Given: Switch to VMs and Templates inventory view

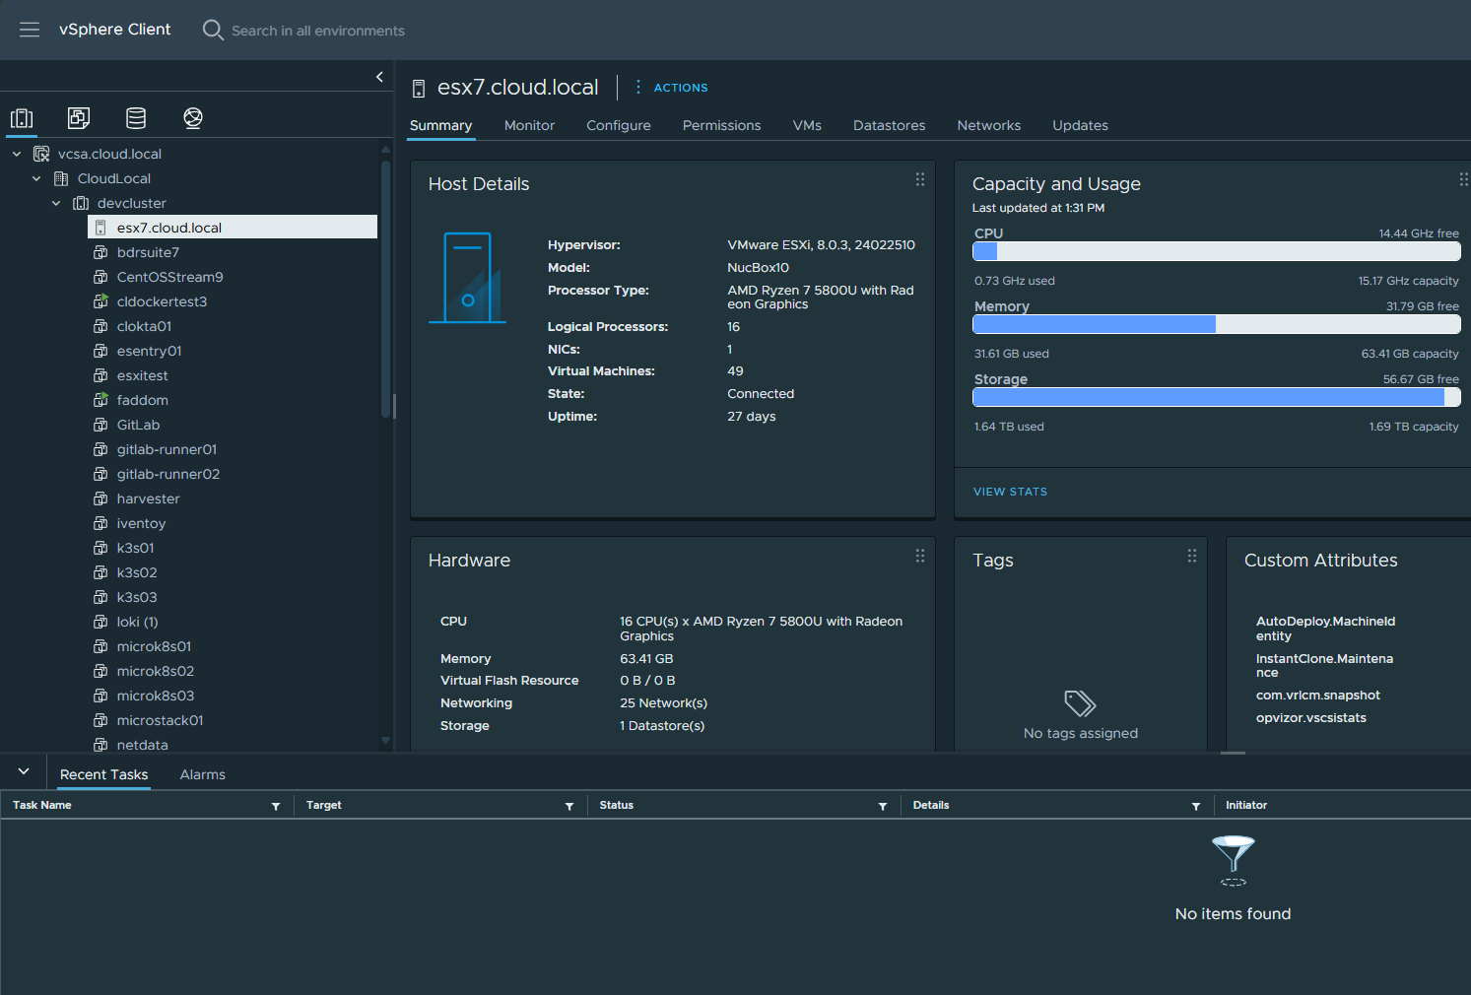Looking at the screenshot, I should [79, 119].
